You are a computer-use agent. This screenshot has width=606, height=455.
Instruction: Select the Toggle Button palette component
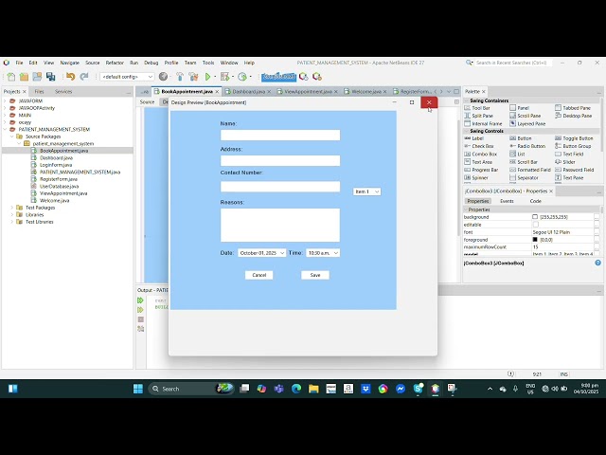click(x=574, y=138)
